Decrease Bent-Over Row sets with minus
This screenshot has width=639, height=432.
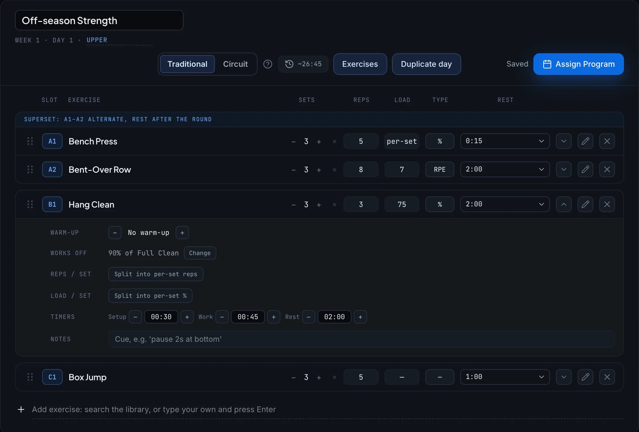pos(293,170)
